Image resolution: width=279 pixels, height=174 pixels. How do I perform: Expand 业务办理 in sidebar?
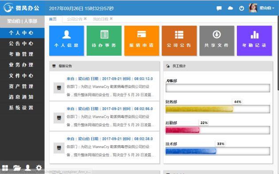pyautogui.click(x=22, y=65)
